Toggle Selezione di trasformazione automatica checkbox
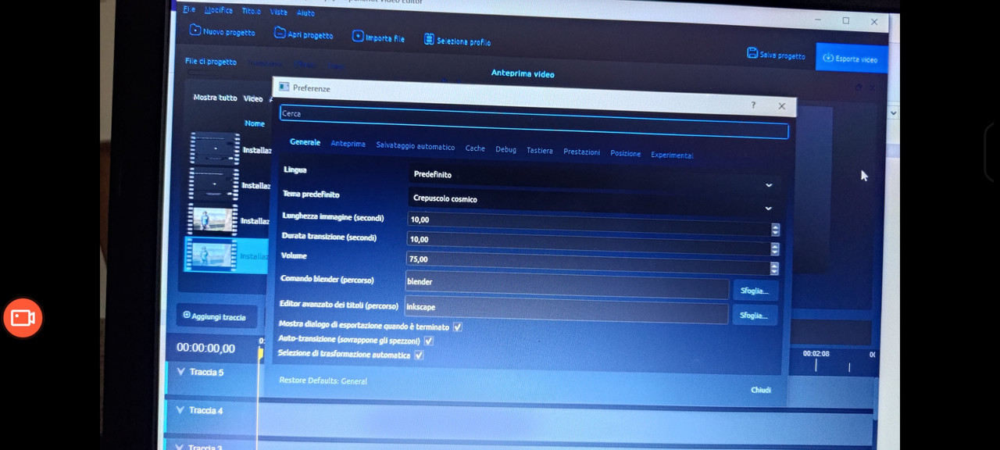This screenshot has width=1000, height=450. tap(419, 355)
